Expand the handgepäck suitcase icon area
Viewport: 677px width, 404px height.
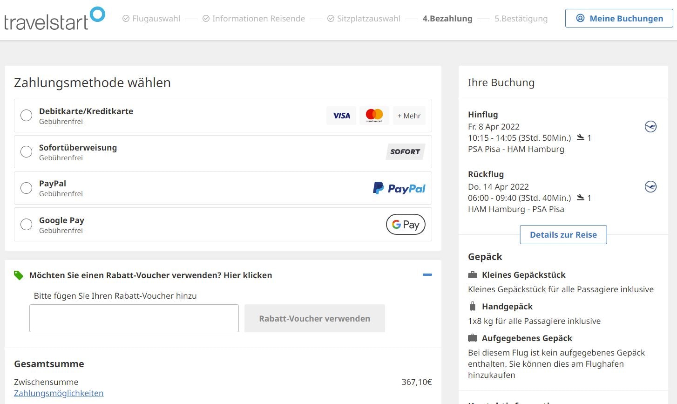coord(472,306)
